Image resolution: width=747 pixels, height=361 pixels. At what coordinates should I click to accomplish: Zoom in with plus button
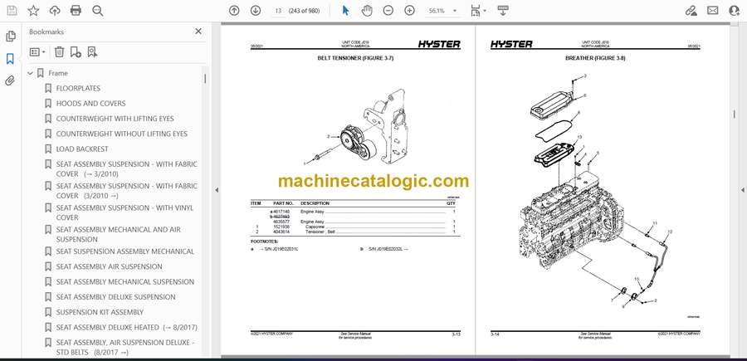click(x=410, y=11)
